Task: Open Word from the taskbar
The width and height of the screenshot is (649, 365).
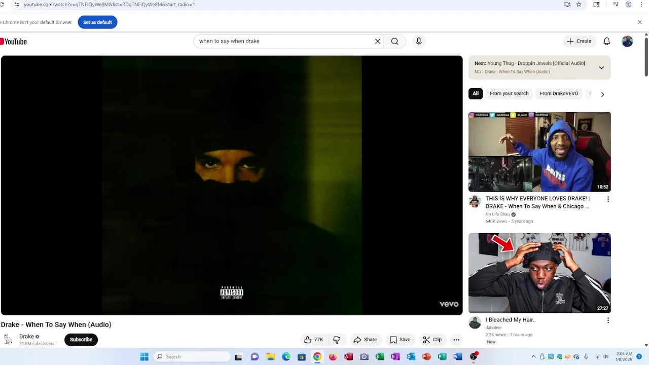Action: [x=458, y=356]
